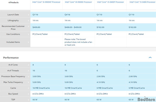Collapse the Performance section with its chevron
Image resolution: width=156 pixels, height=102 pixels.
click(x=150, y=58)
